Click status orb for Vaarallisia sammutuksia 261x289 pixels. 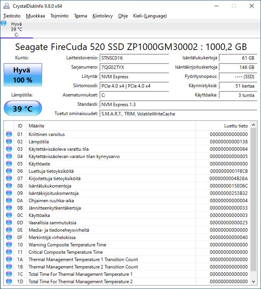click(9, 222)
